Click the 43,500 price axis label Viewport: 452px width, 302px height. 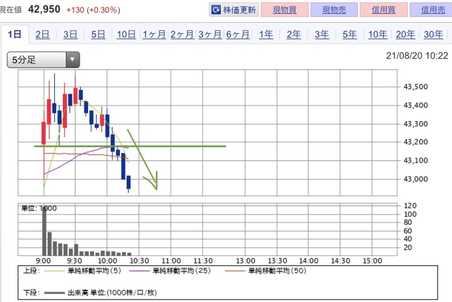[x=416, y=87]
